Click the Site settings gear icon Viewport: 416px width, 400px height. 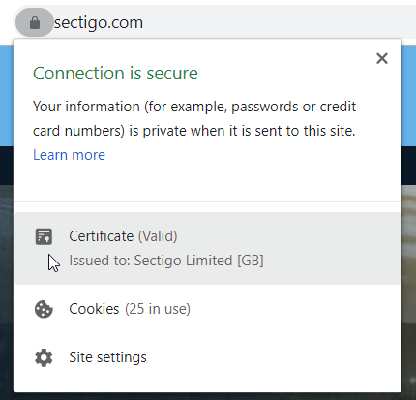[44, 357]
